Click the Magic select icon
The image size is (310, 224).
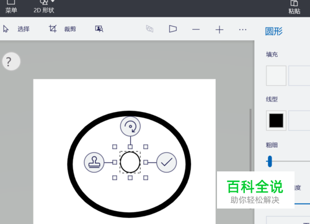(x=99, y=29)
